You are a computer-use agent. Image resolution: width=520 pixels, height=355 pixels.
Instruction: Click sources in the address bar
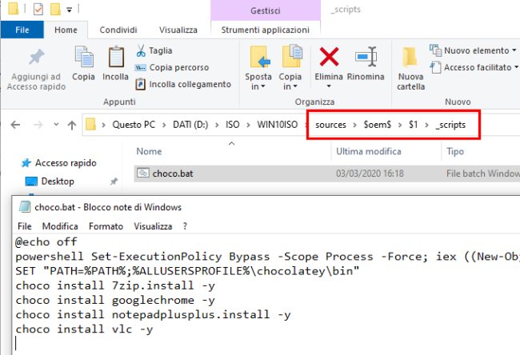pos(330,125)
